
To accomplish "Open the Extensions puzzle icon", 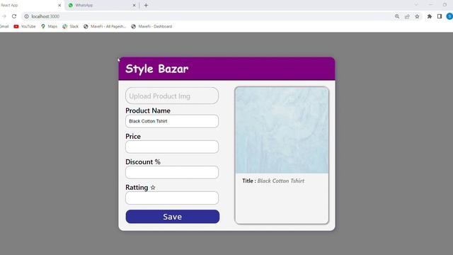I will pyautogui.click(x=430, y=16).
